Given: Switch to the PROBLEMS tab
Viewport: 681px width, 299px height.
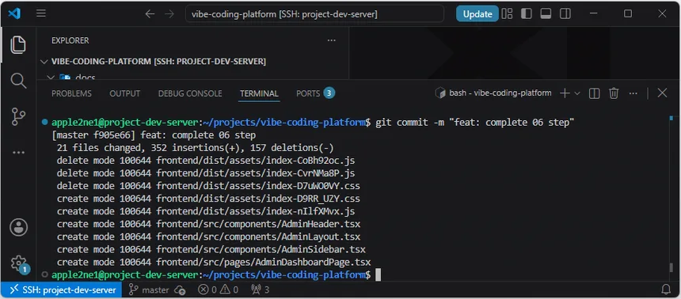Looking at the screenshot, I should click(71, 93).
